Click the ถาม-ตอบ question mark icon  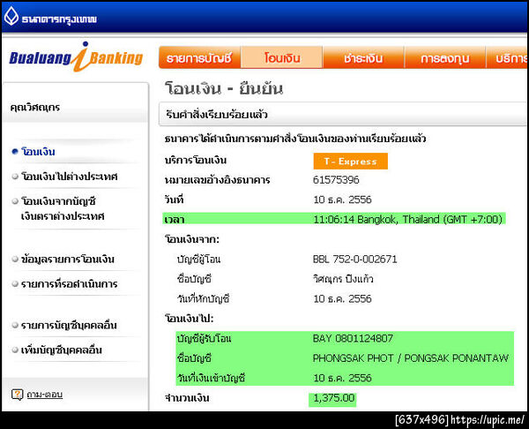coord(17,395)
